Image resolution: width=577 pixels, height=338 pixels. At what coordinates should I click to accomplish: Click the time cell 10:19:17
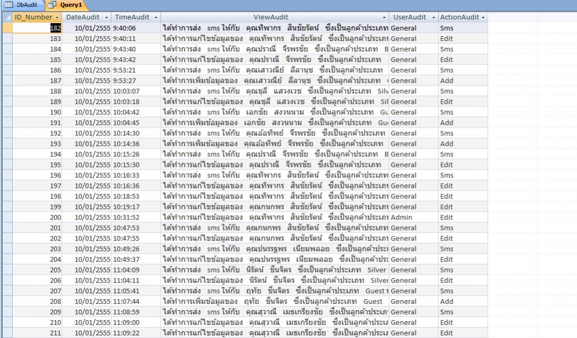click(136, 207)
